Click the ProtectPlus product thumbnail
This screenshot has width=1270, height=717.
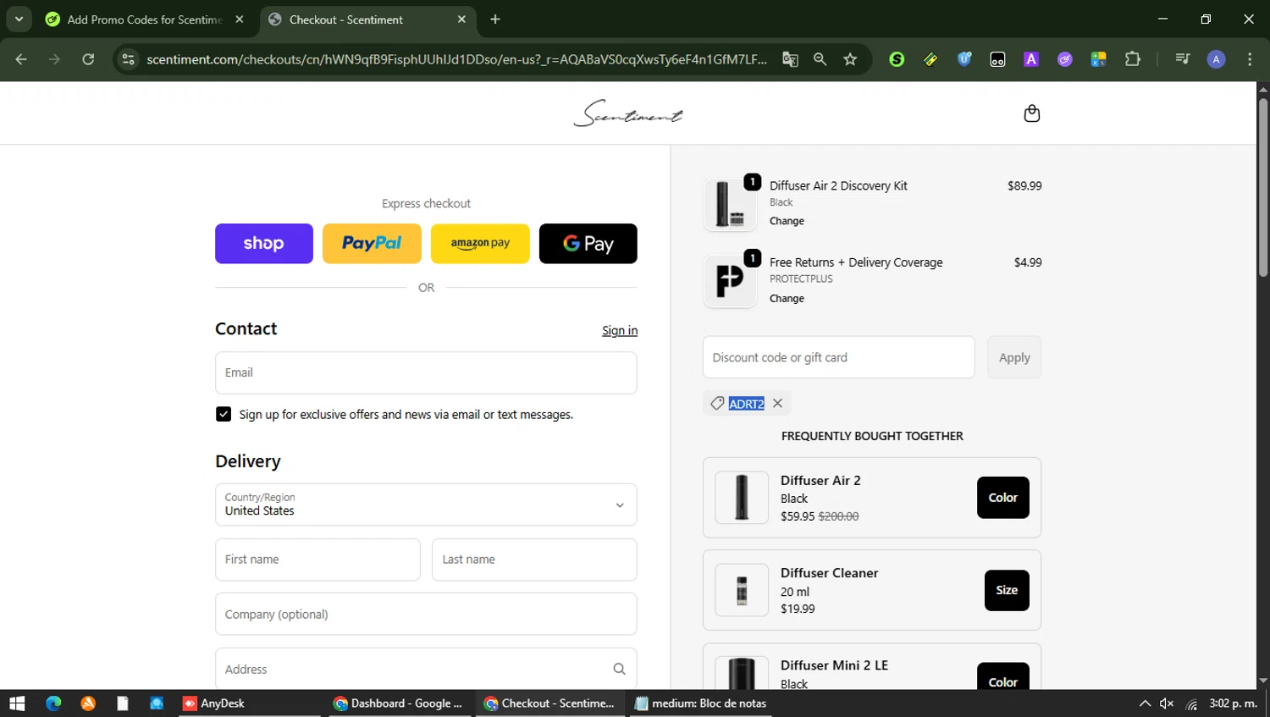730,281
